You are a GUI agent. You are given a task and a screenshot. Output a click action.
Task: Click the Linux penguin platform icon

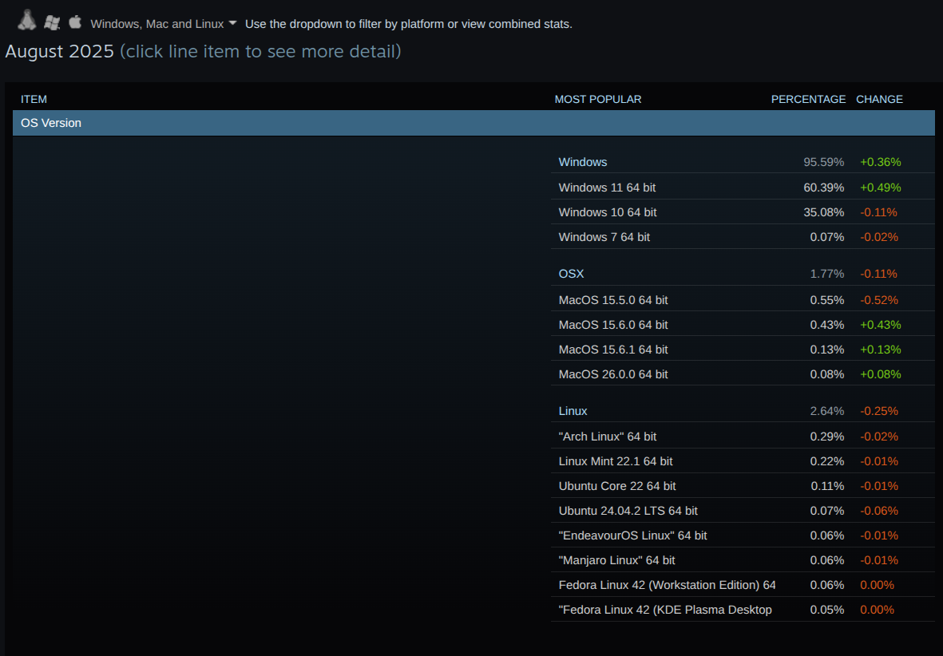point(26,21)
